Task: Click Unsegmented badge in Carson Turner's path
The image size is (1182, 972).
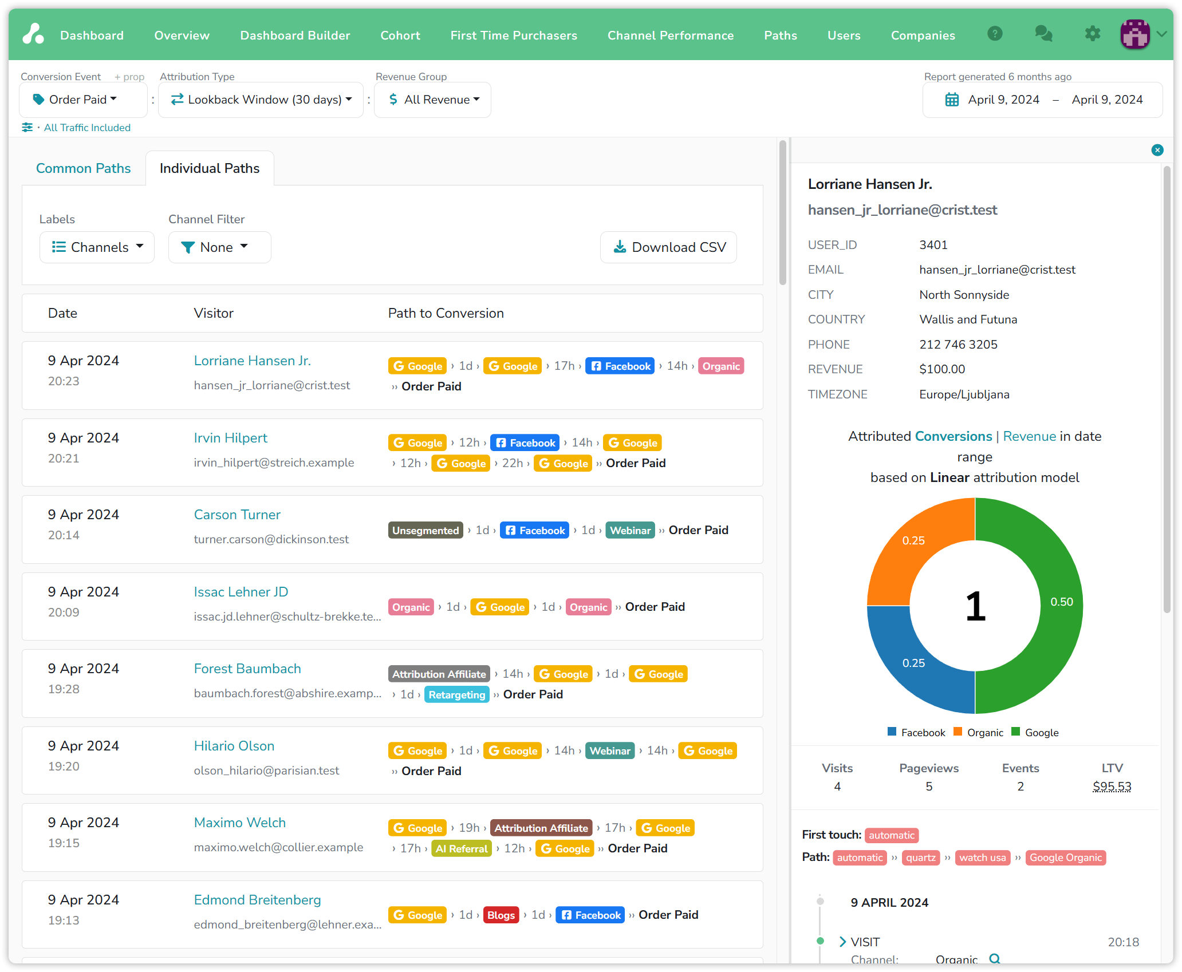Action: point(425,530)
